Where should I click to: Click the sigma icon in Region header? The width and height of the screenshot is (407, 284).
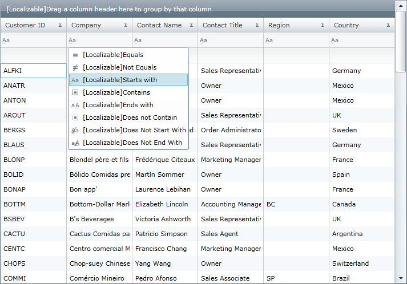coord(323,25)
